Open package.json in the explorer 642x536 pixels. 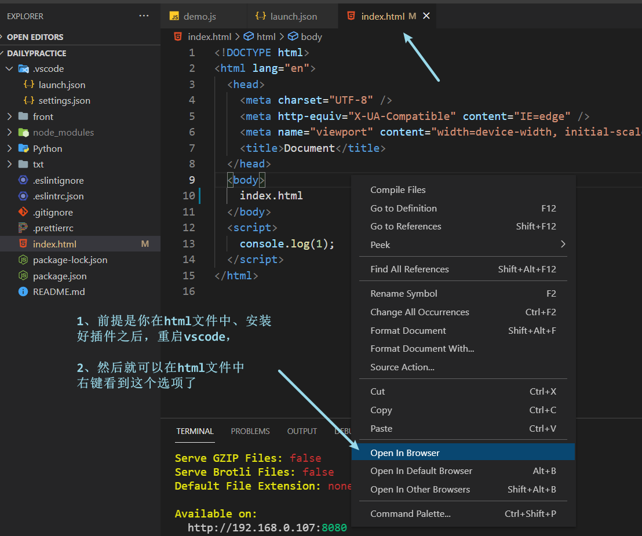click(x=80, y=276)
